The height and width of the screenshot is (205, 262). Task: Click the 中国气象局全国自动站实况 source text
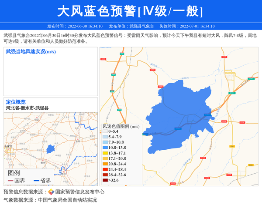tap(67, 200)
